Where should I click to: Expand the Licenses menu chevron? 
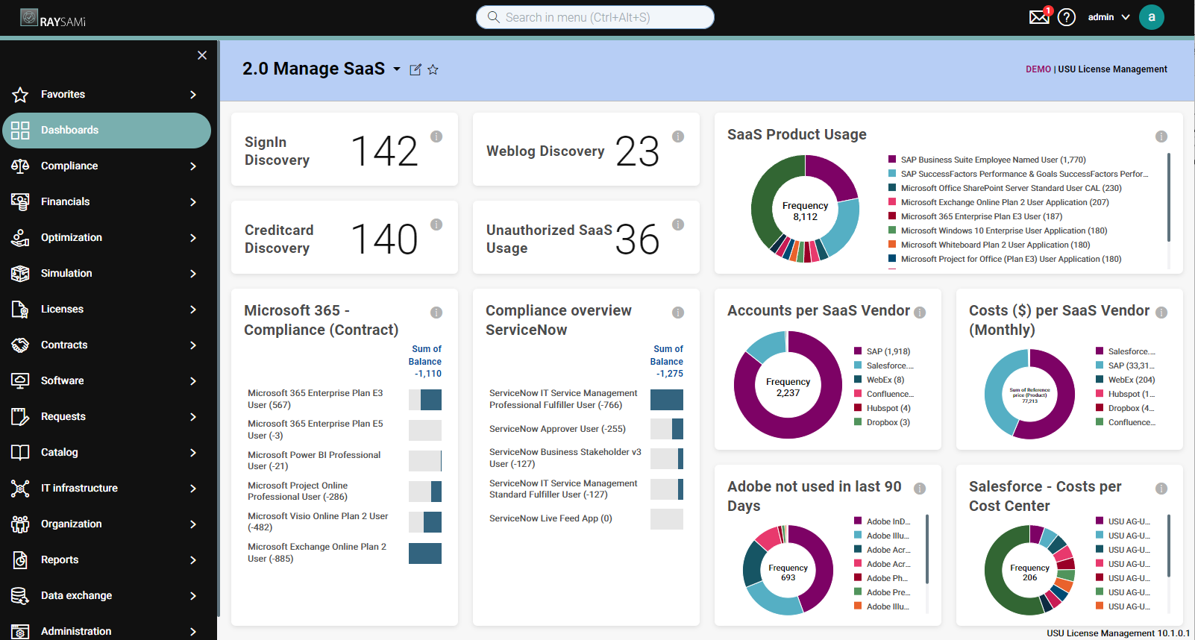(193, 310)
